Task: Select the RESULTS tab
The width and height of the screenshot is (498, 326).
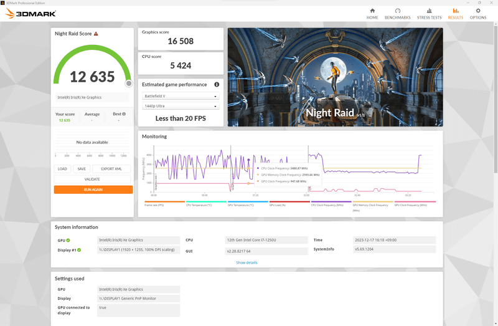Action: 456,14
